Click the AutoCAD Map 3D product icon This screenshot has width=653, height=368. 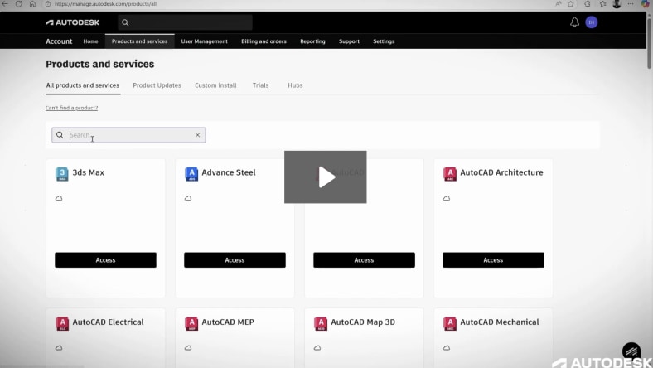(x=321, y=323)
